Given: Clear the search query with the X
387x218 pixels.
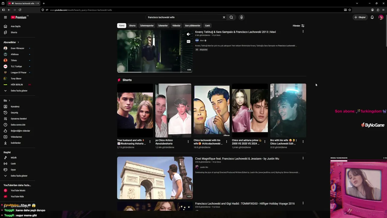Looking at the screenshot, I should click(x=224, y=17).
